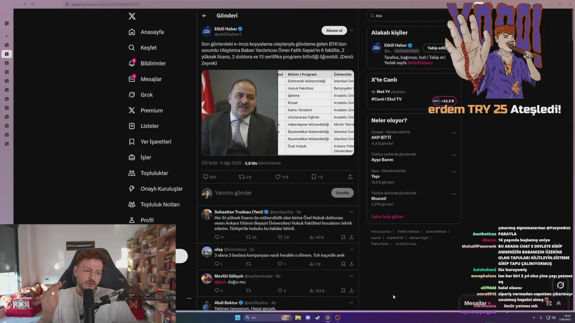The image size is (575, 323).
Task: Open #Canlı | Ekol TV live stream
Action: (386, 99)
